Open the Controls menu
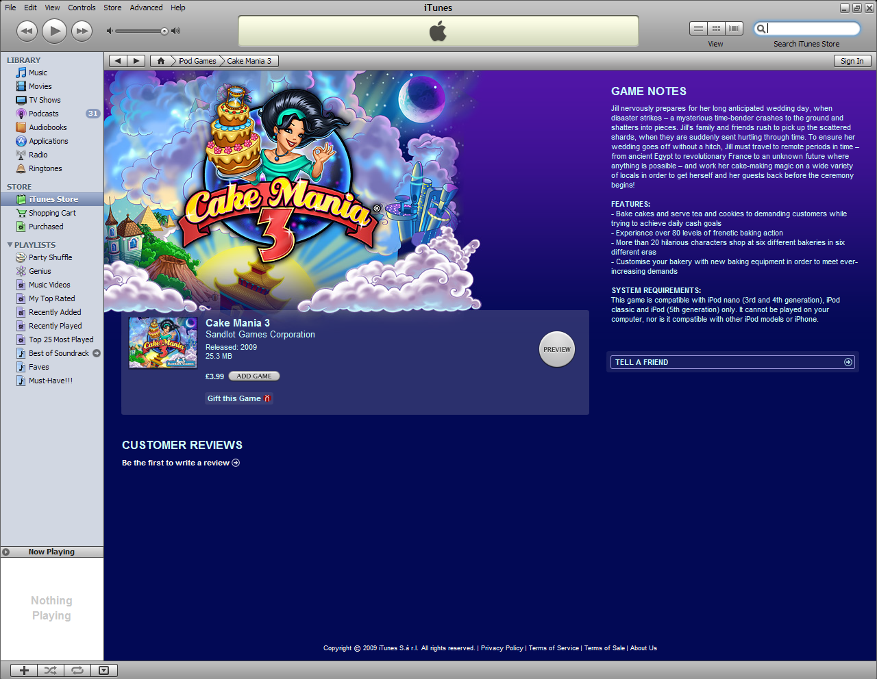This screenshot has width=877, height=679. click(x=82, y=8)
